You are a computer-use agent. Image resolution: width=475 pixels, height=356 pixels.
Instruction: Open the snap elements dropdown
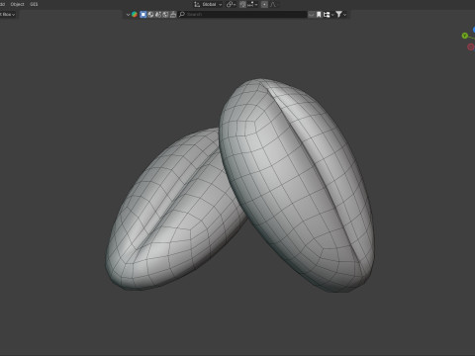point(252,4)
